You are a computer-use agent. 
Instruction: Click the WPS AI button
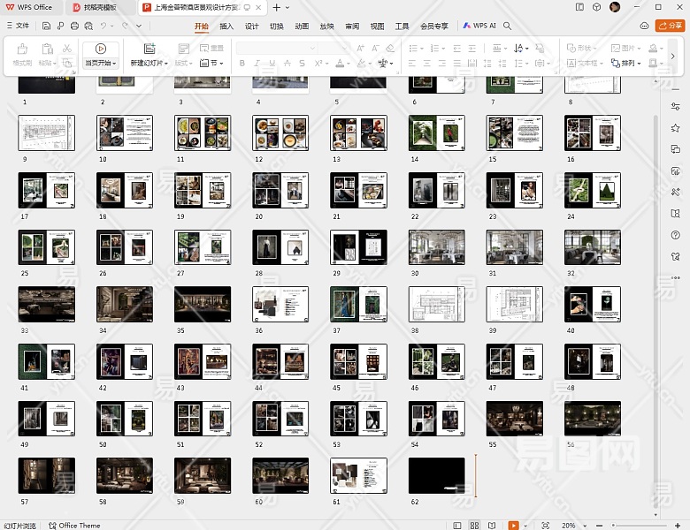coord(479,26)
